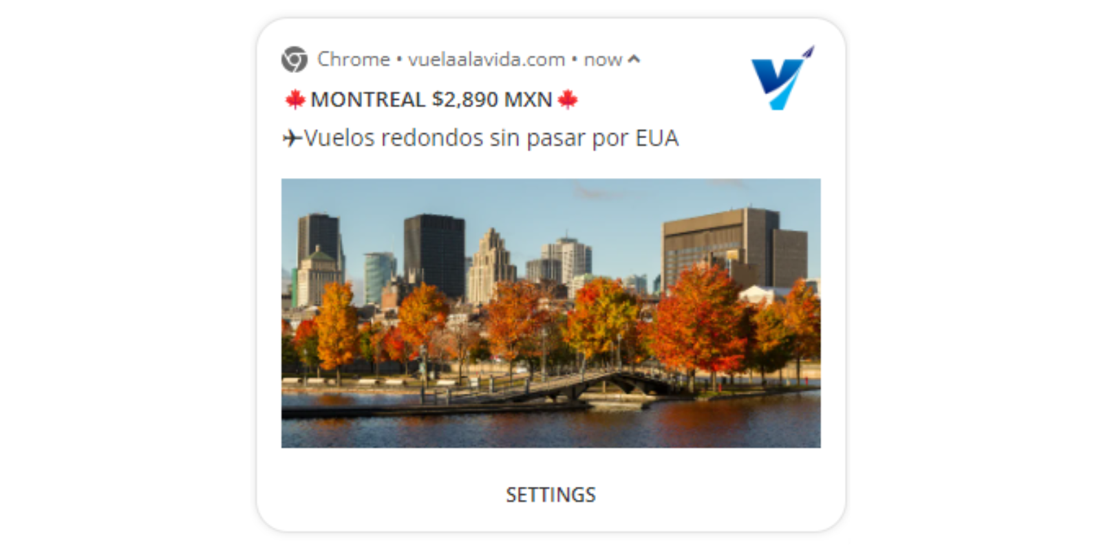This screenshot has height=550, width=1101.
Task: Click the black skyscraper in the photo
Action: (434, 256)
